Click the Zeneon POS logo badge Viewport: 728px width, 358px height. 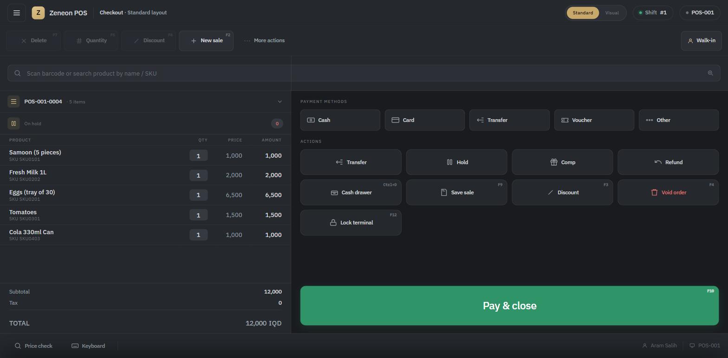38,13
